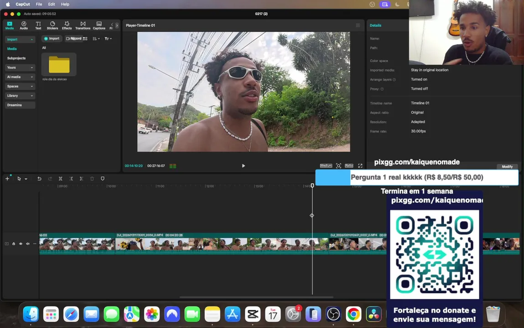
Task: Select Subprojects in the sidebar
Action: click(x=16, y=58)
